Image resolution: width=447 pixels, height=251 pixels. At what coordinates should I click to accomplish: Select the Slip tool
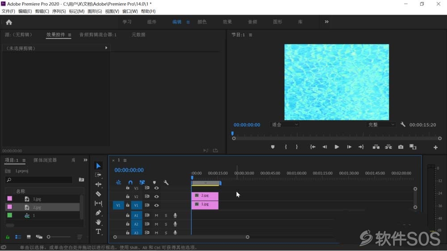(98, 203)
